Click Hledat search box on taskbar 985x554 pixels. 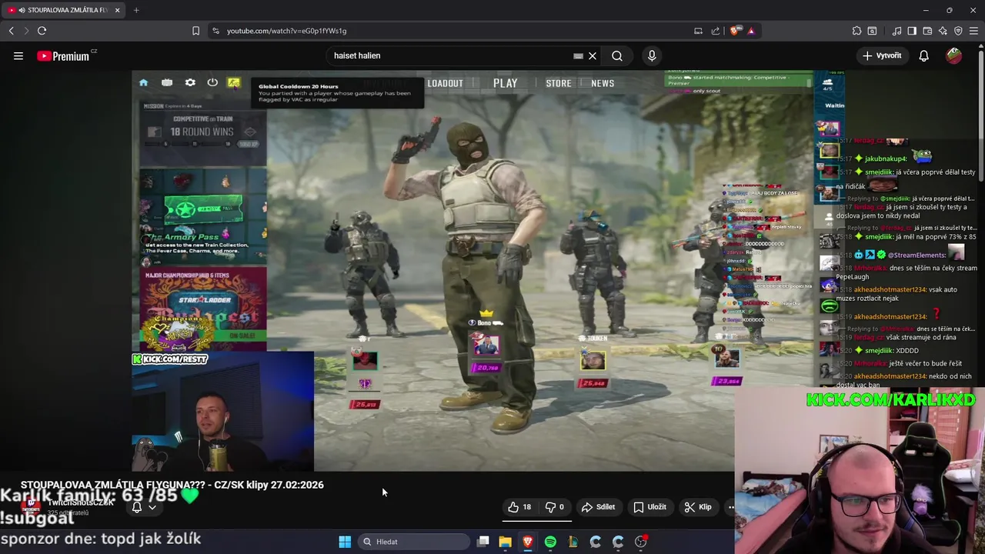[415, 542]
